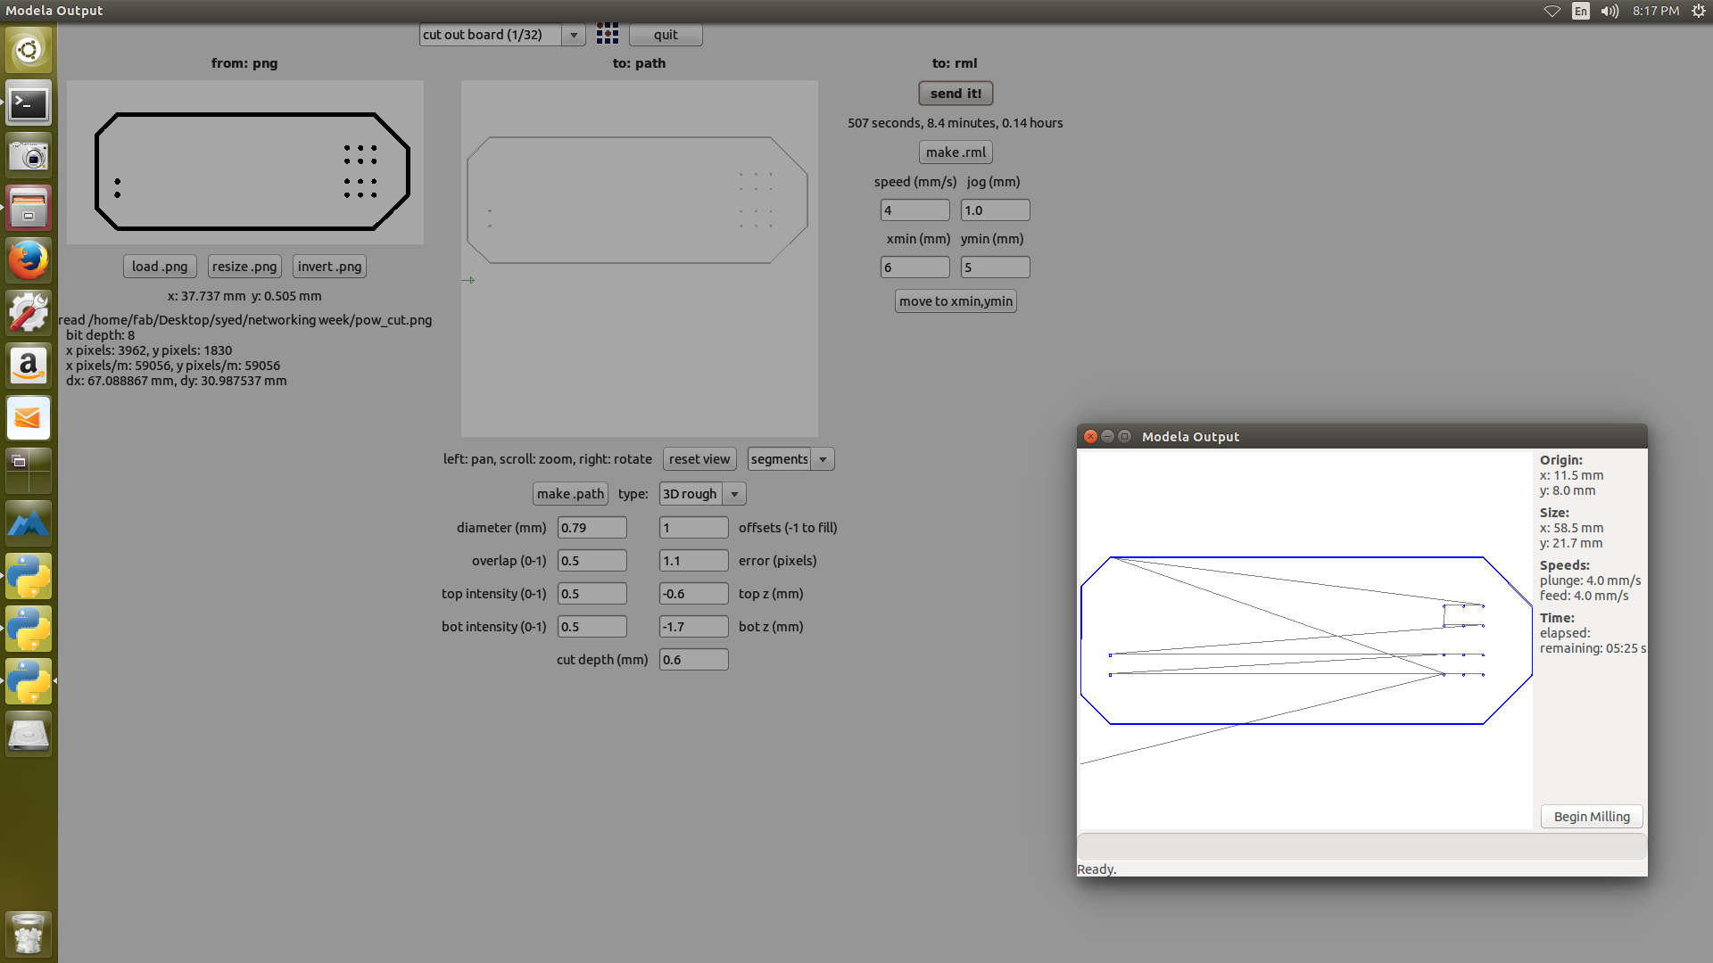
Task: Click the diameter (mm) input field
Action: [x=592, y=528]
